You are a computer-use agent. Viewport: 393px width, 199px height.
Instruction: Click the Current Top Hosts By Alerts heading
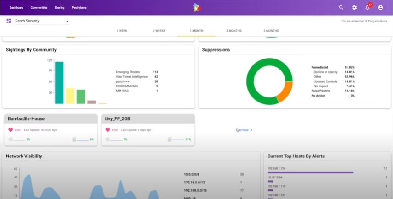[296, 156]
